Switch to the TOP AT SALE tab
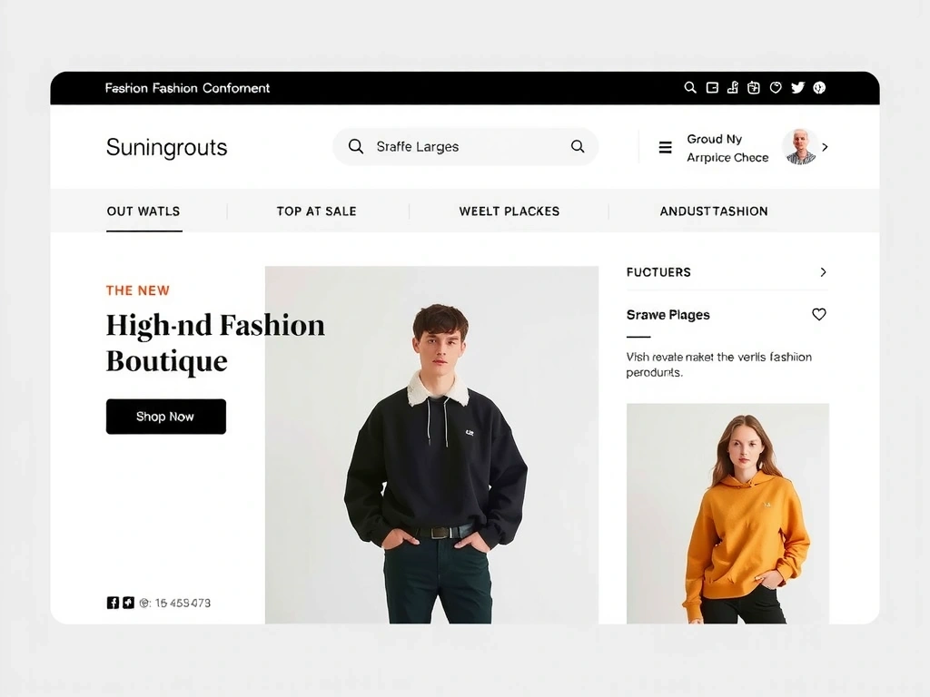Screen dimensions: 930x697 (x=316, y=211)
